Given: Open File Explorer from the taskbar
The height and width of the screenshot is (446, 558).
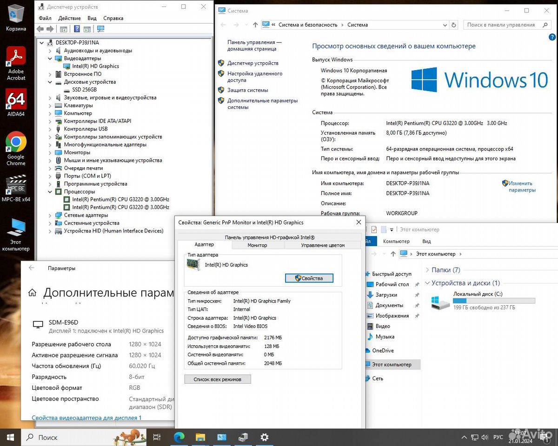Looking at the screenshot, I should [200, 437].
